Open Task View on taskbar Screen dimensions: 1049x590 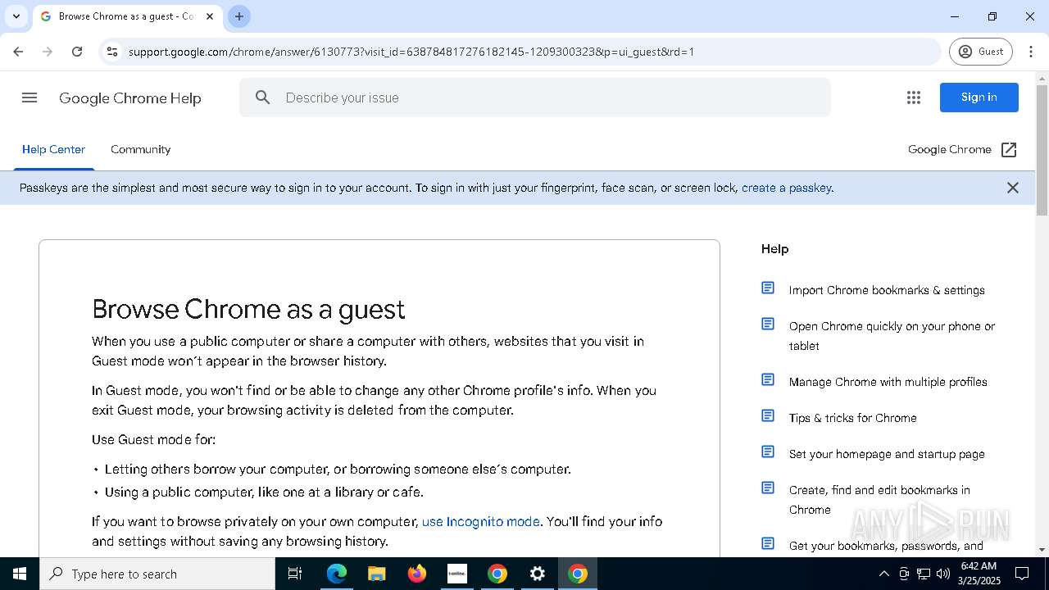[295, 574]
